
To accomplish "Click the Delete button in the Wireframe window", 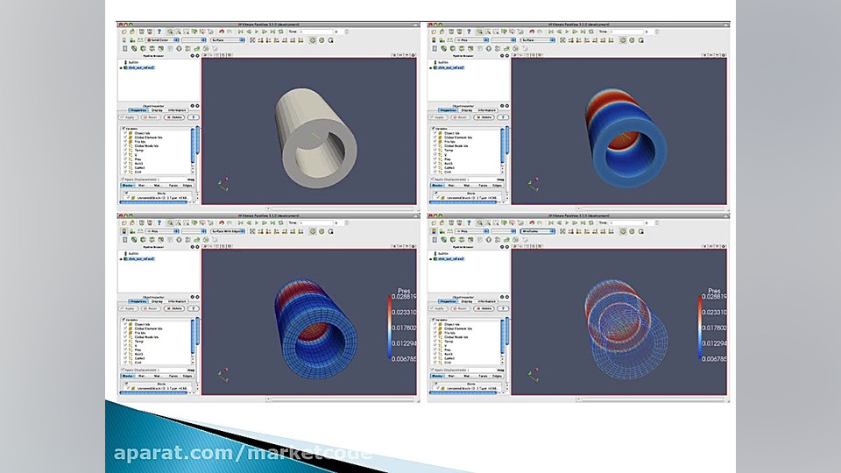I will coord(484,308).
